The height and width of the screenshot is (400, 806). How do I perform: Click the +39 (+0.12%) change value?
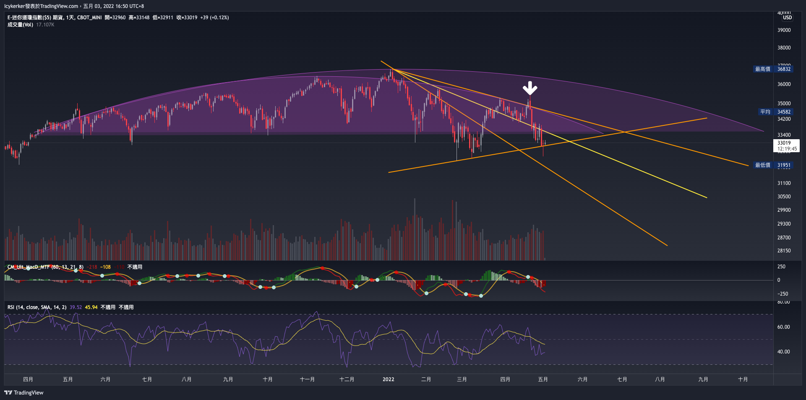214,18
